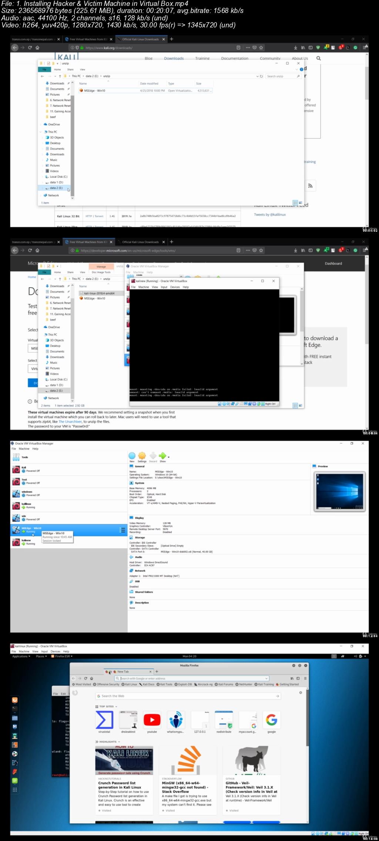Open the virustotal top site tile
The width and height of the screenshot is (379, 841).
click(104, 722)
